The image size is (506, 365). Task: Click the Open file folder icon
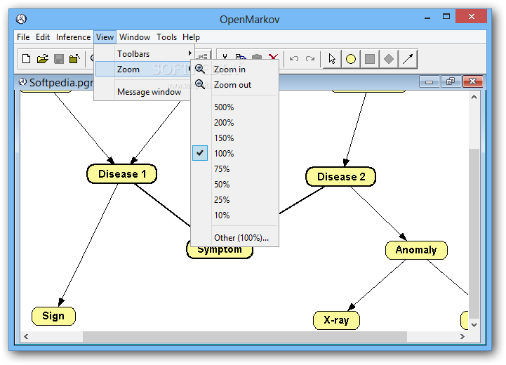[43, 59]
